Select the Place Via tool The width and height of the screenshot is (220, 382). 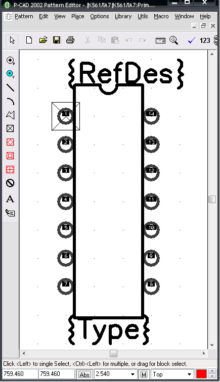(10, 74)
